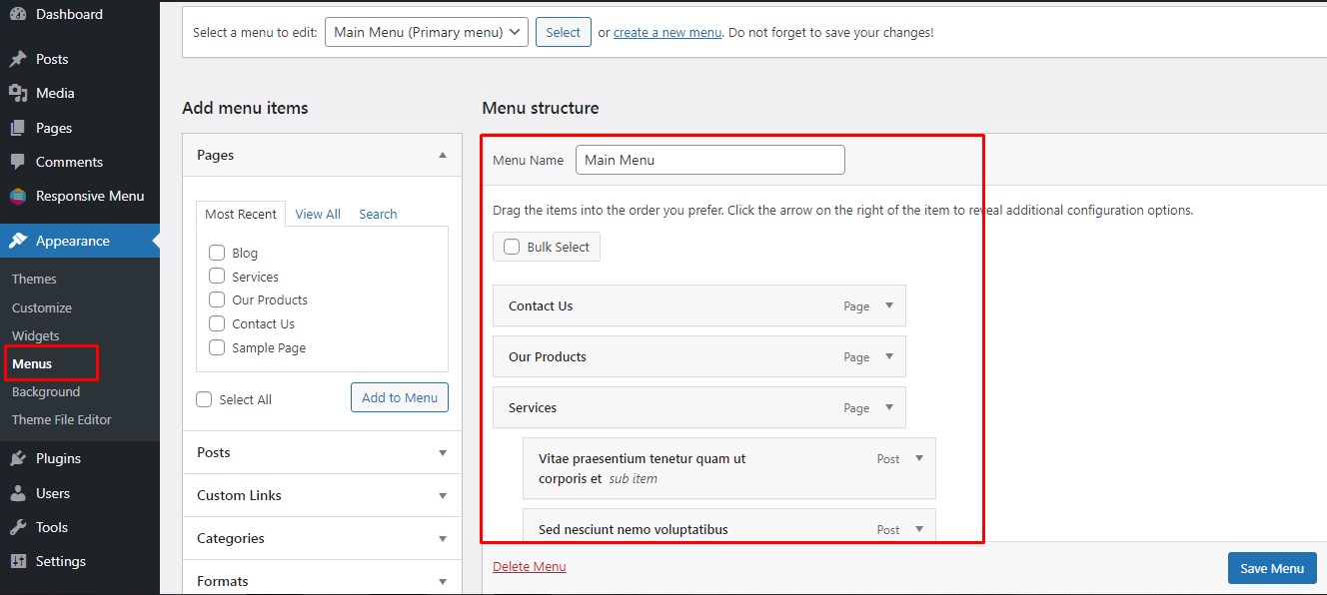Check the Blog page checkbox
Screen dimensions: 1327x595
click(x=217, y=253)
